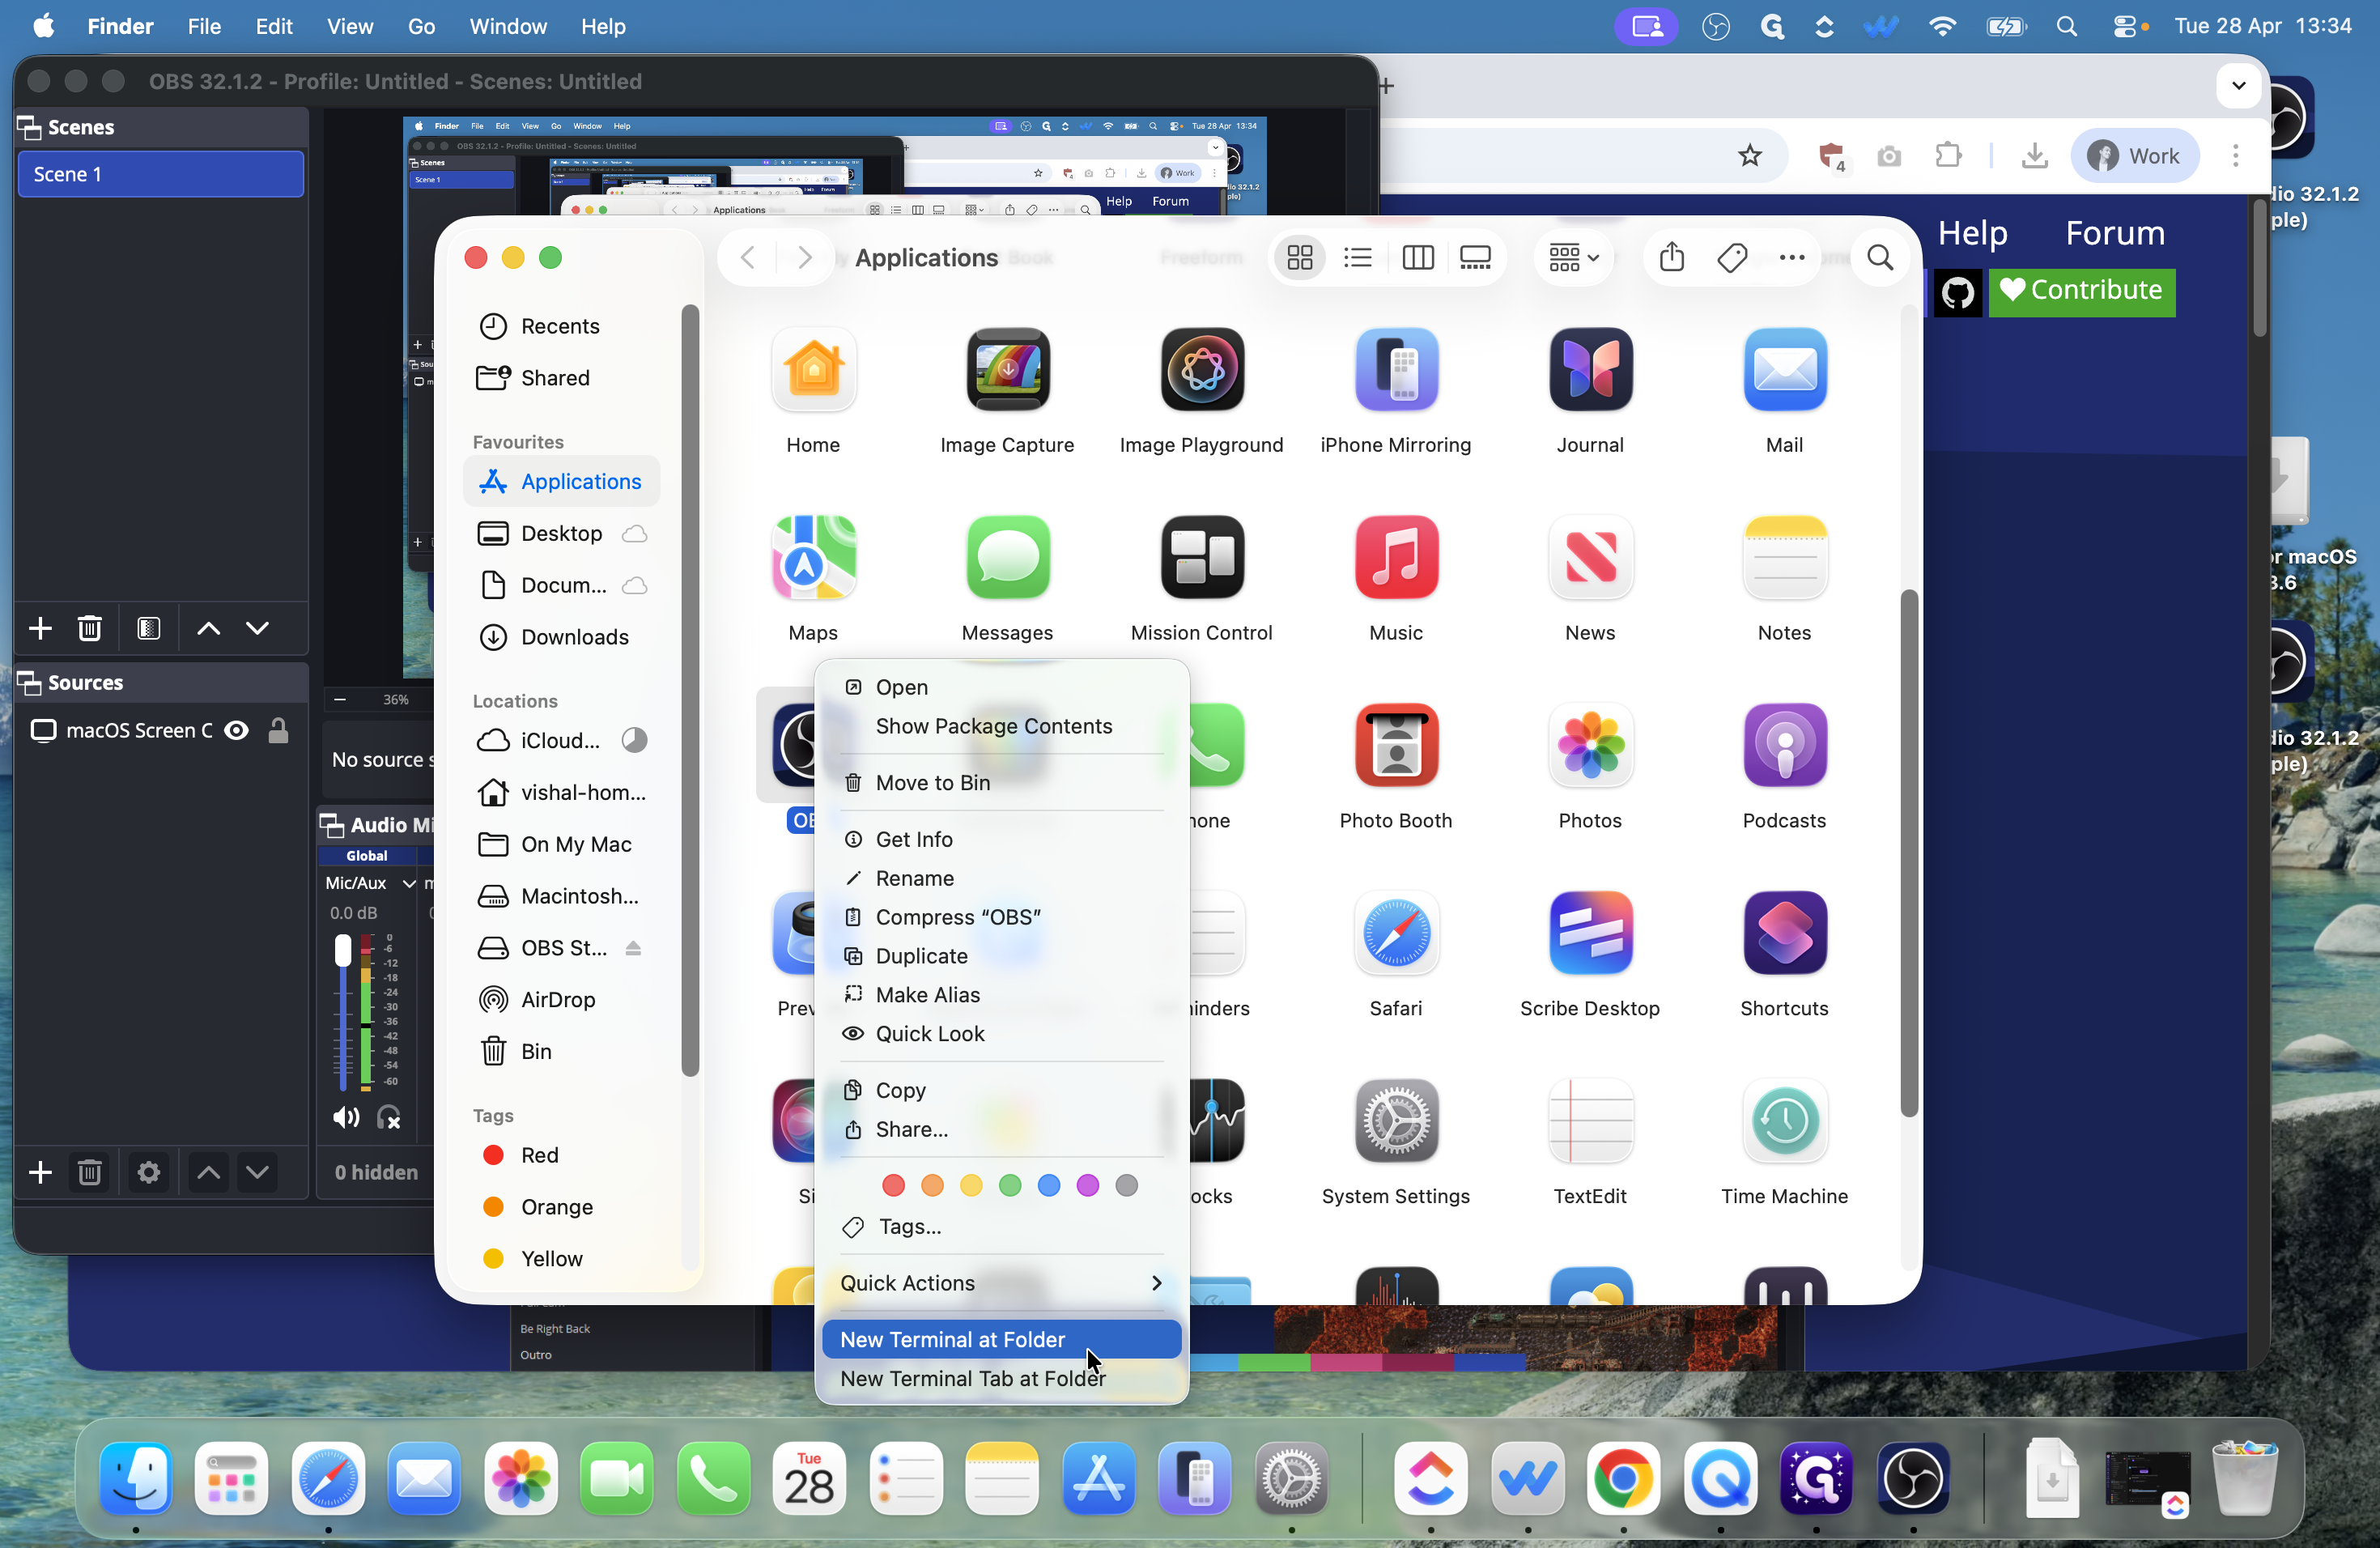Click Finder toolbar Share icon
2380x1548 pixels.
(1671, 258)
